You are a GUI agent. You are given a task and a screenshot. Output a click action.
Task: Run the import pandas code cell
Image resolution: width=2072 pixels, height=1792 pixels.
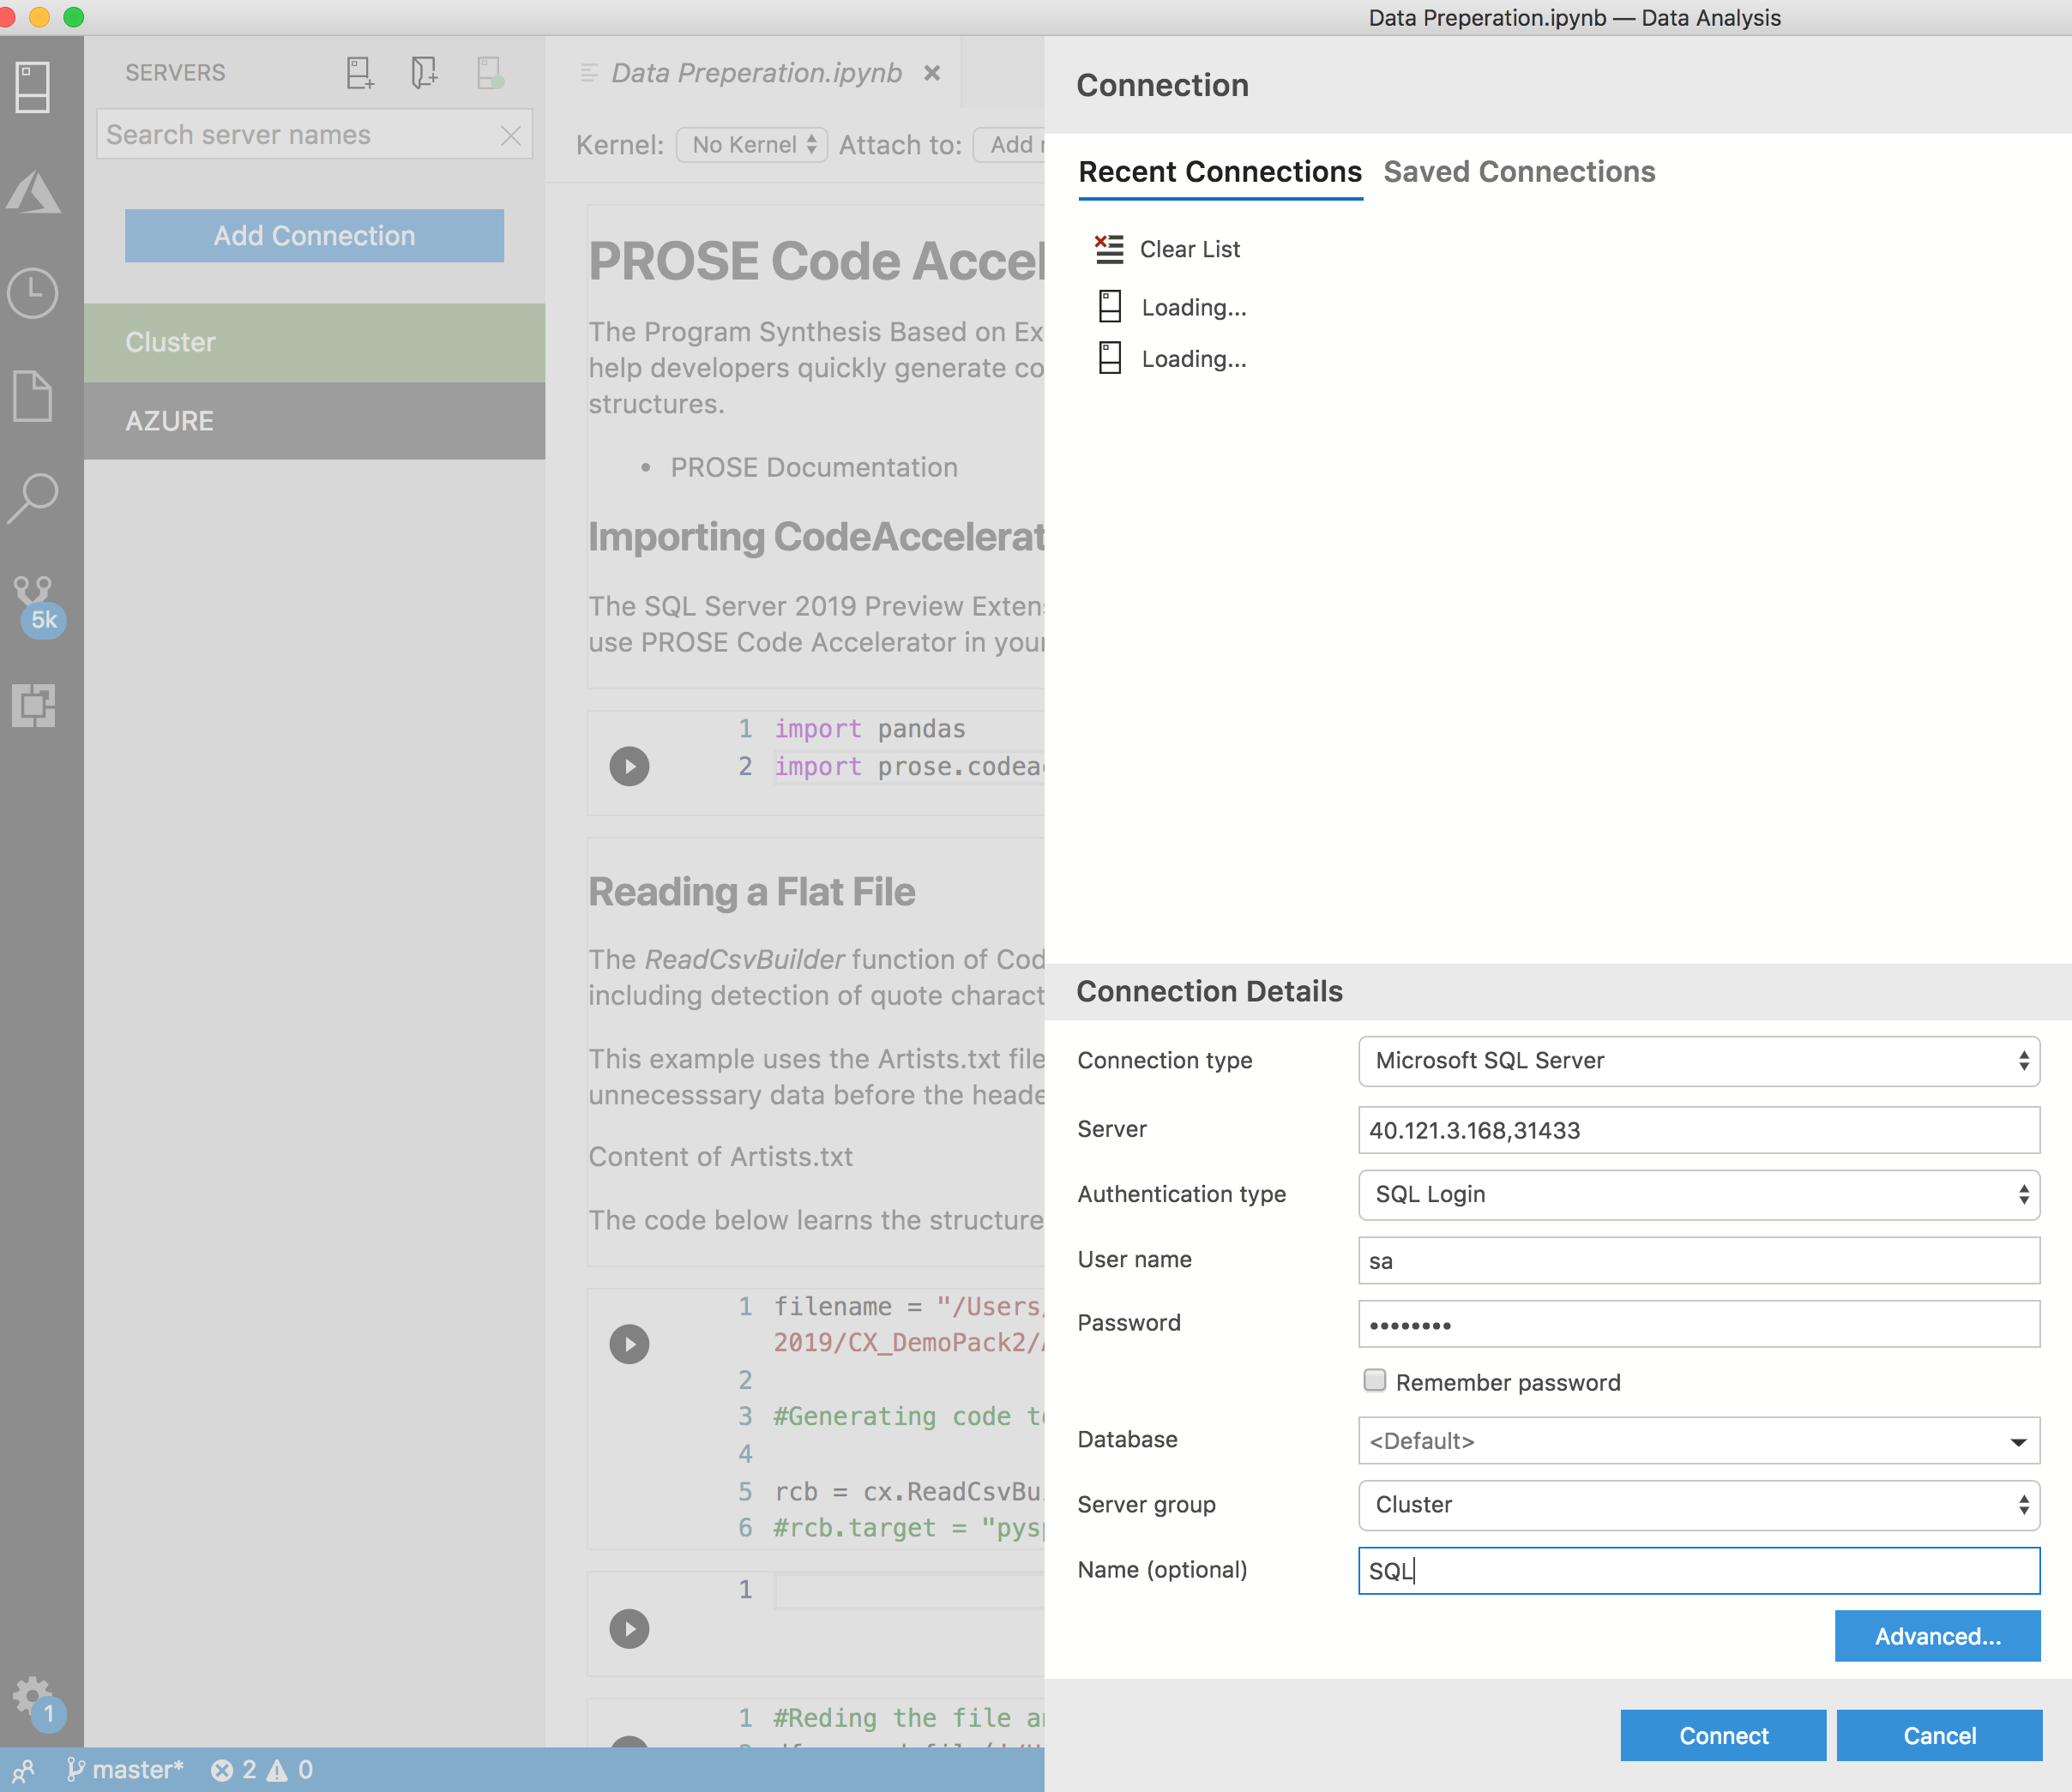click(629, 766)
